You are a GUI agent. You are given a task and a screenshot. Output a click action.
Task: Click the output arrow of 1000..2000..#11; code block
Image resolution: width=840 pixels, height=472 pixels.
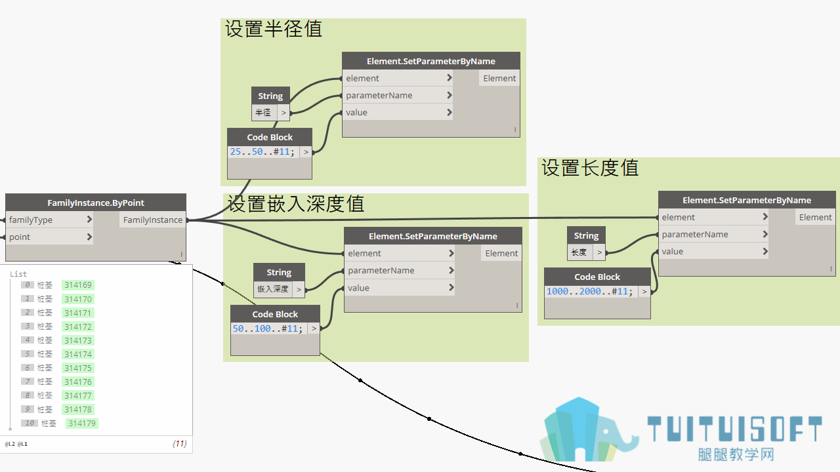(x=644, y=291)
